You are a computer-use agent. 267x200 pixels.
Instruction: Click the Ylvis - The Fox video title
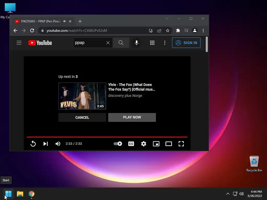click(131, 87)
